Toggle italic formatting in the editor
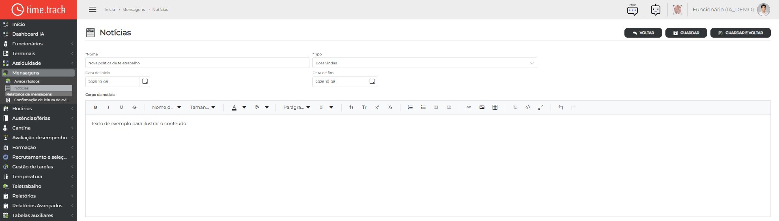This screenshot has width=779, height=221. pyautogui.click(x=108, y=107)
